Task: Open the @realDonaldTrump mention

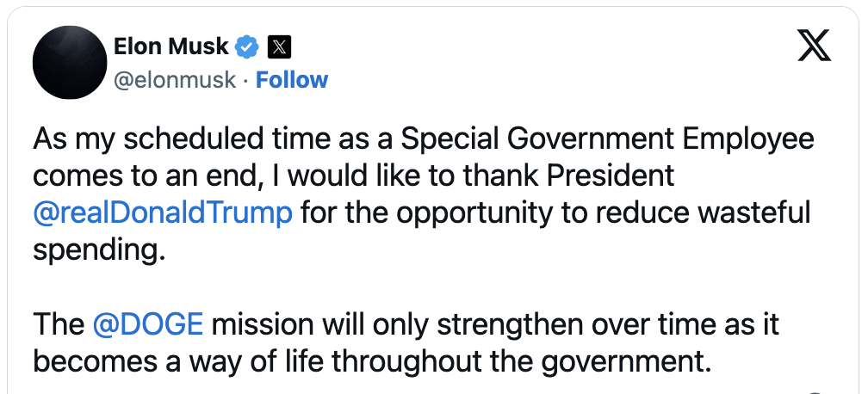Action: coord(163,213)
